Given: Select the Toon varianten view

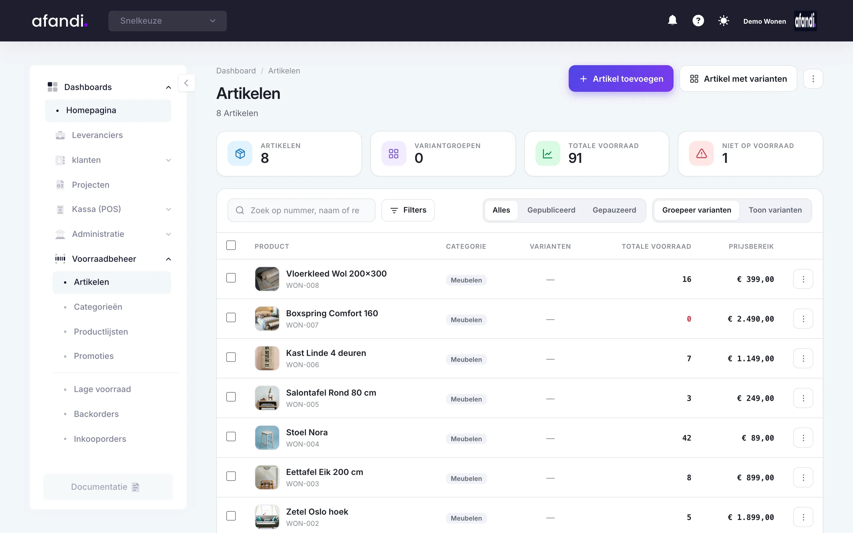Looking at the screenshot, I should (775, 210).
